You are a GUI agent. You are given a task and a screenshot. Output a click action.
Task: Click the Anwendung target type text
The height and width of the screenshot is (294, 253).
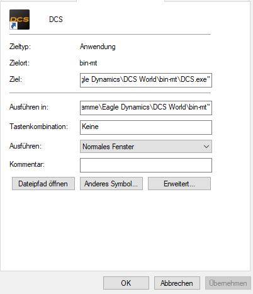click(x=98, y=47)
